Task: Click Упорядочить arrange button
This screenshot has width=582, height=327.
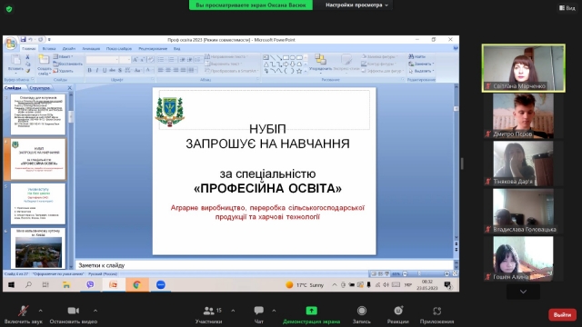Action: (320, 63)
